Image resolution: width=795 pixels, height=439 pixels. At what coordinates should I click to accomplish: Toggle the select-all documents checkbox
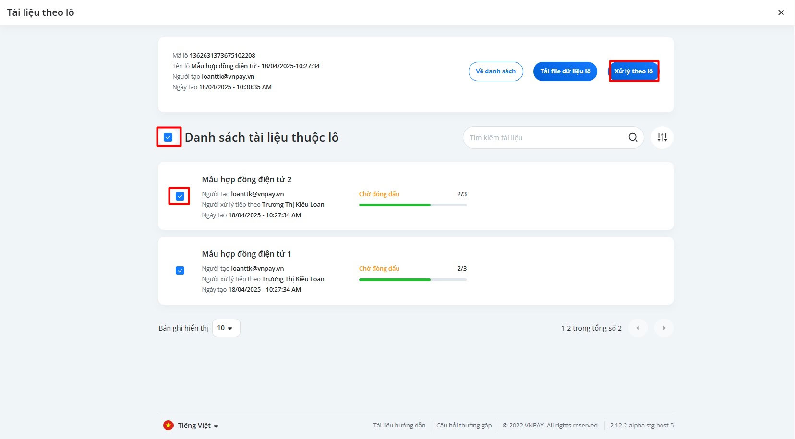tap(168, 137)
